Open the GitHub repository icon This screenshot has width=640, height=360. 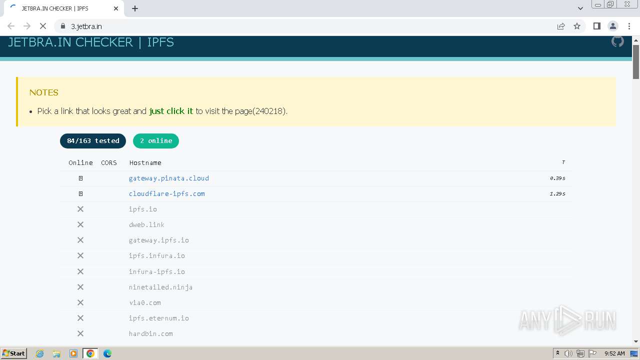click(617, 41)
